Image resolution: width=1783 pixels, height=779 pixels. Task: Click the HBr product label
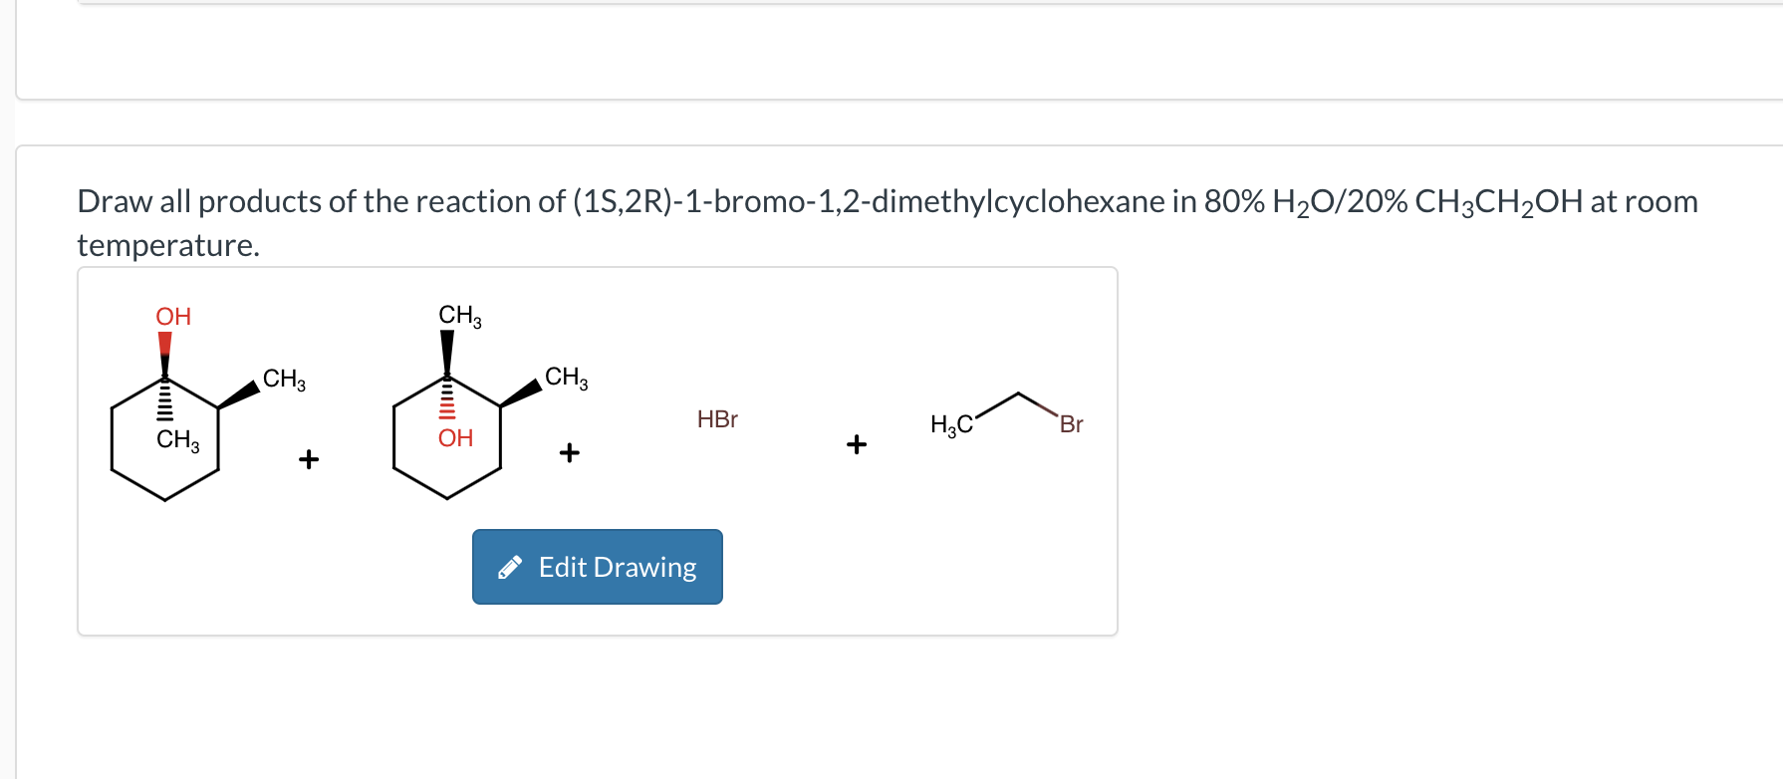716,419
